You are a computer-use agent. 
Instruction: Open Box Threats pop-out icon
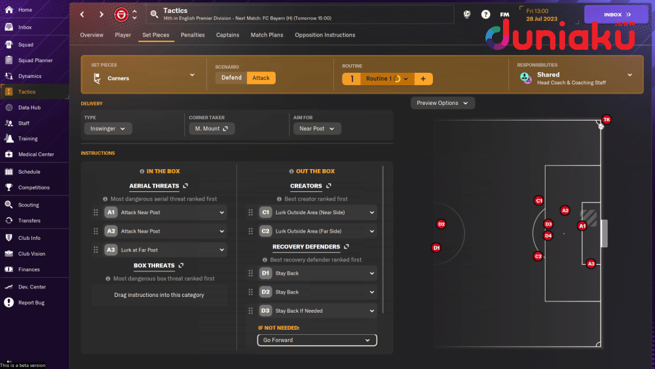pyautogui.click(x=181, y=265)
